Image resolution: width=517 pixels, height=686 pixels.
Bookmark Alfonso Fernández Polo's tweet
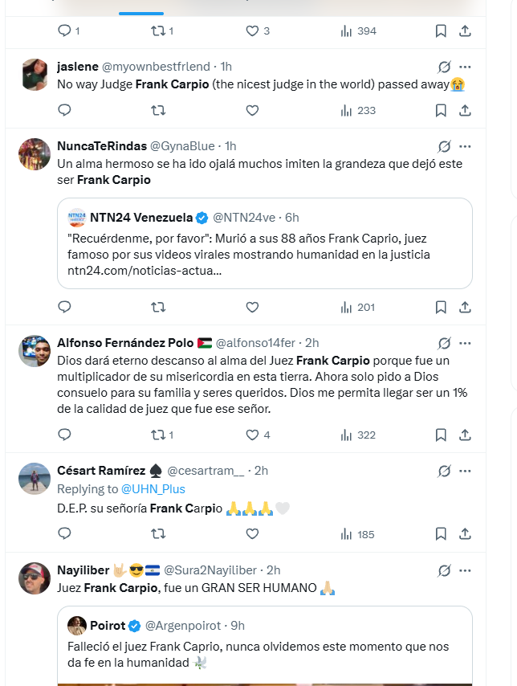[441, 435]
